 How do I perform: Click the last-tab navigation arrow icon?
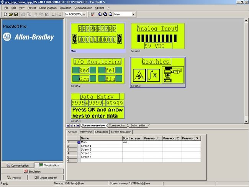point(78,126)
